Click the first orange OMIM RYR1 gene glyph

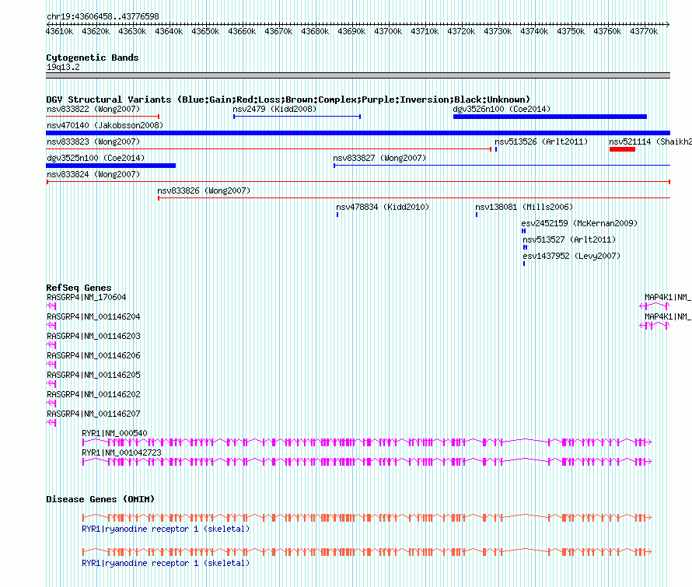[x=367, y=517]
